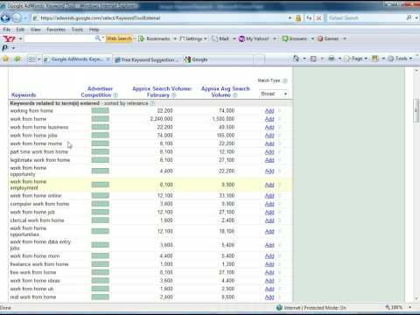Viewport: 420px width, 315px height.
Task: Open the Match Type Broad dropdown
Action: click(273, 94)
